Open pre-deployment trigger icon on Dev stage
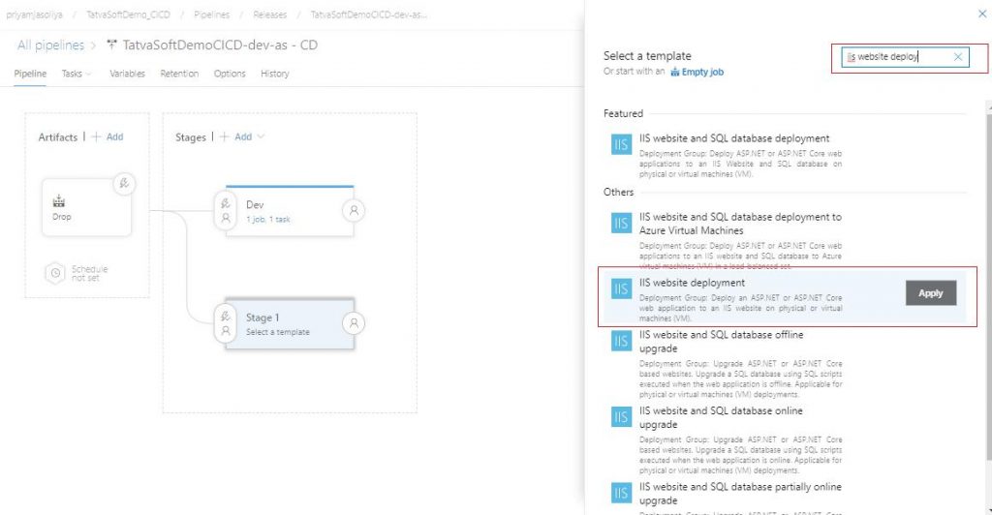Screen dimensions: 992x515 (x=225, y=203)
